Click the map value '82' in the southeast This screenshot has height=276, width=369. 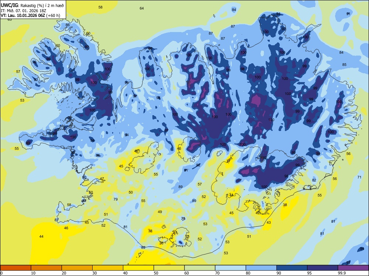point(314,180)
